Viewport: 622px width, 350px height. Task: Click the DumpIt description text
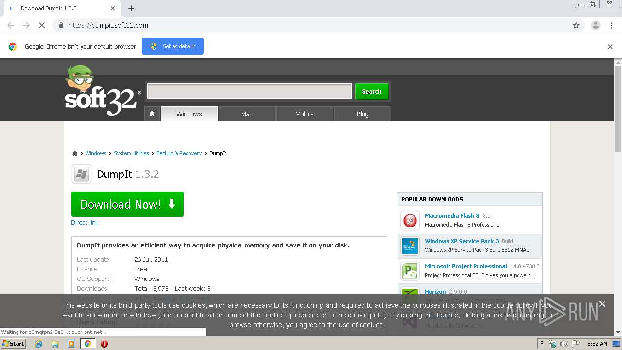point(213,245)
